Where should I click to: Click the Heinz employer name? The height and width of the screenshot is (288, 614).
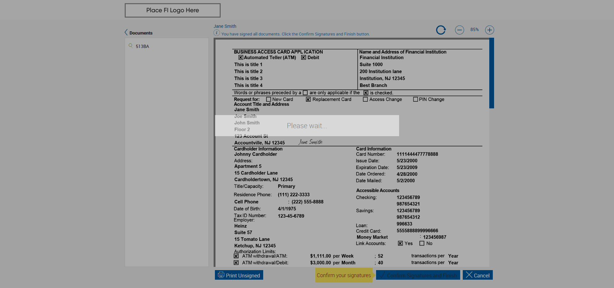[240, 226]
